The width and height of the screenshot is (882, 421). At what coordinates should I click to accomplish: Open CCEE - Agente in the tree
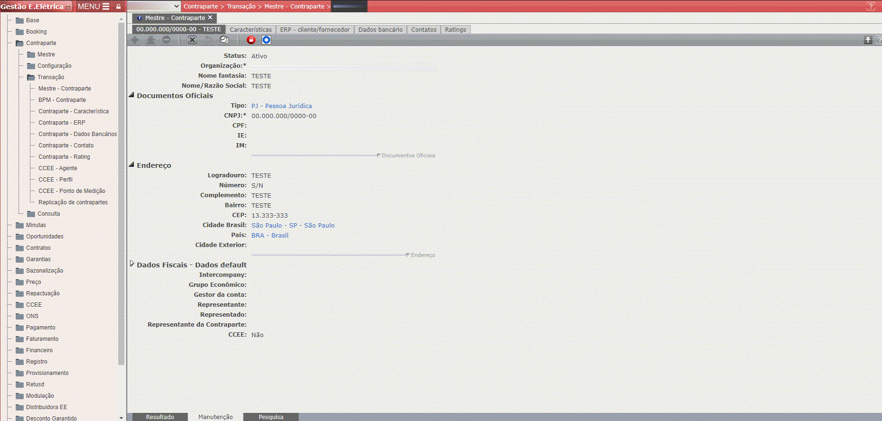[x=57, y=168]
